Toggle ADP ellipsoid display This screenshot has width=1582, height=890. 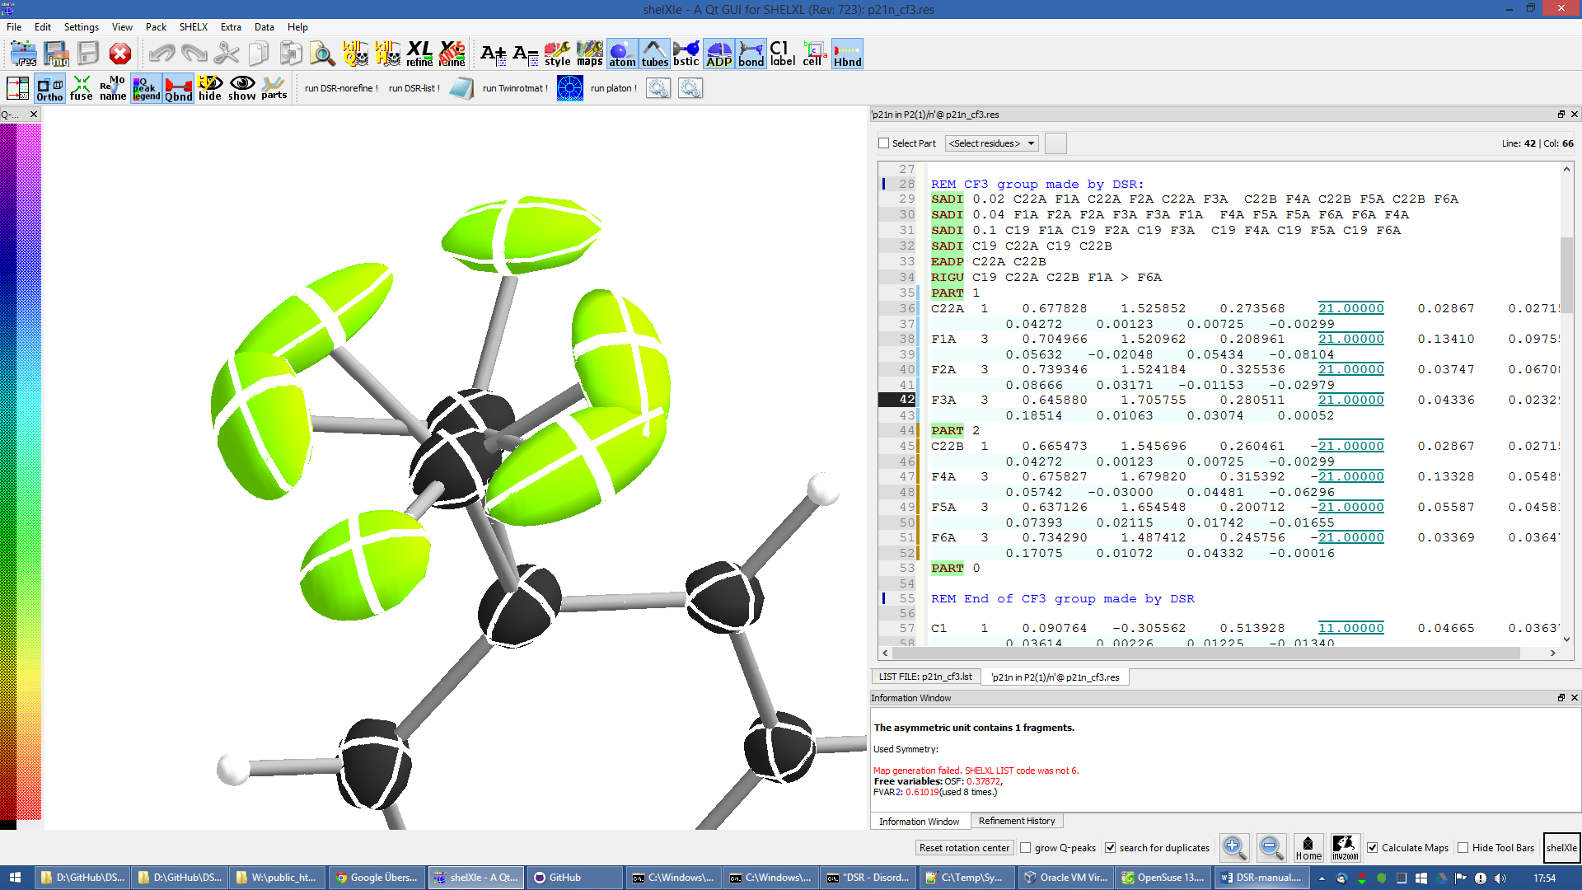[x=718, y=54]
